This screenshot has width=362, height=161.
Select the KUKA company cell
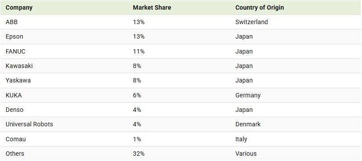coord(14,95)
